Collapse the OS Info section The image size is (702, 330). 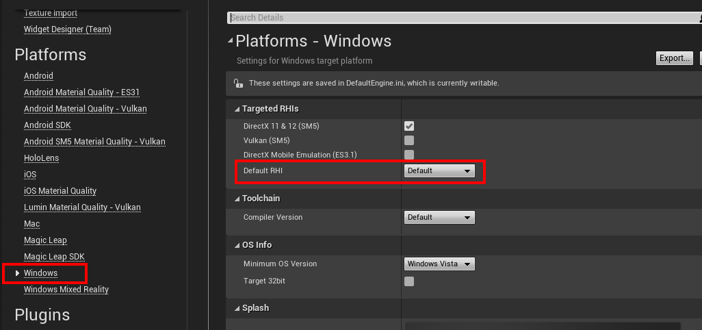tap(237, 245)
